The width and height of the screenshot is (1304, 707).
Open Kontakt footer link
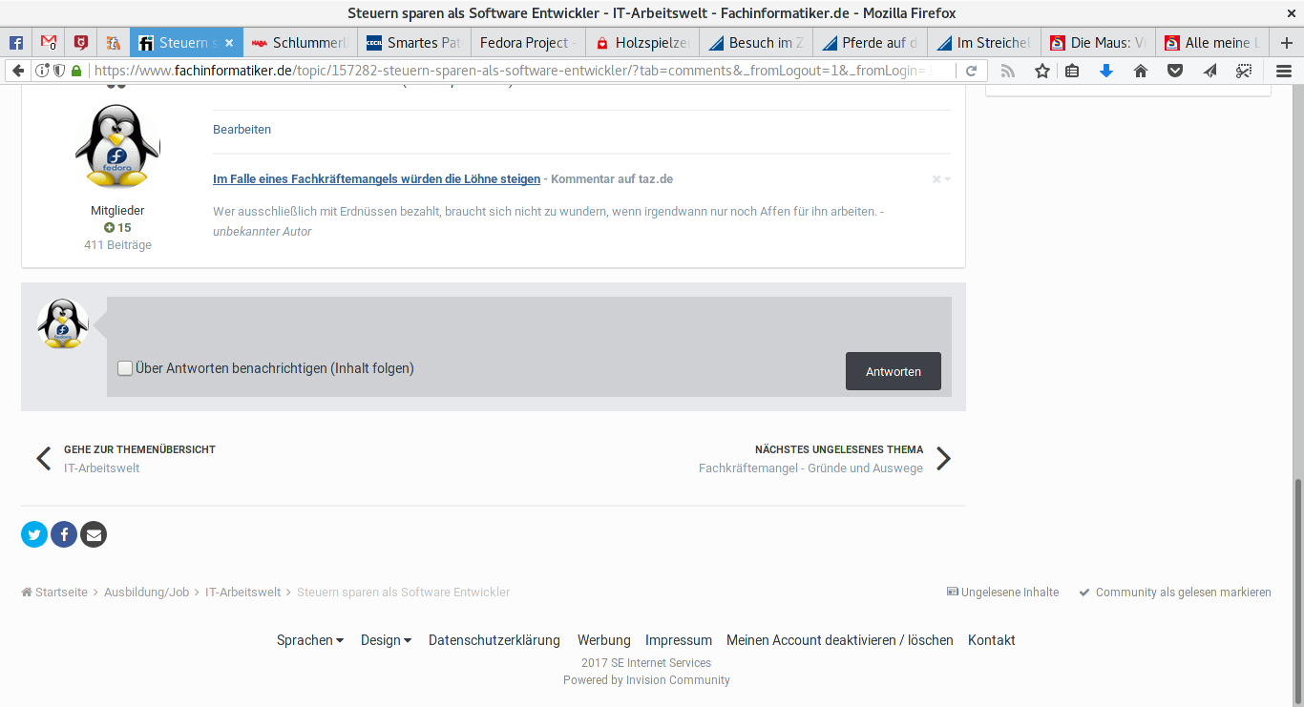[x=992, y=640]
